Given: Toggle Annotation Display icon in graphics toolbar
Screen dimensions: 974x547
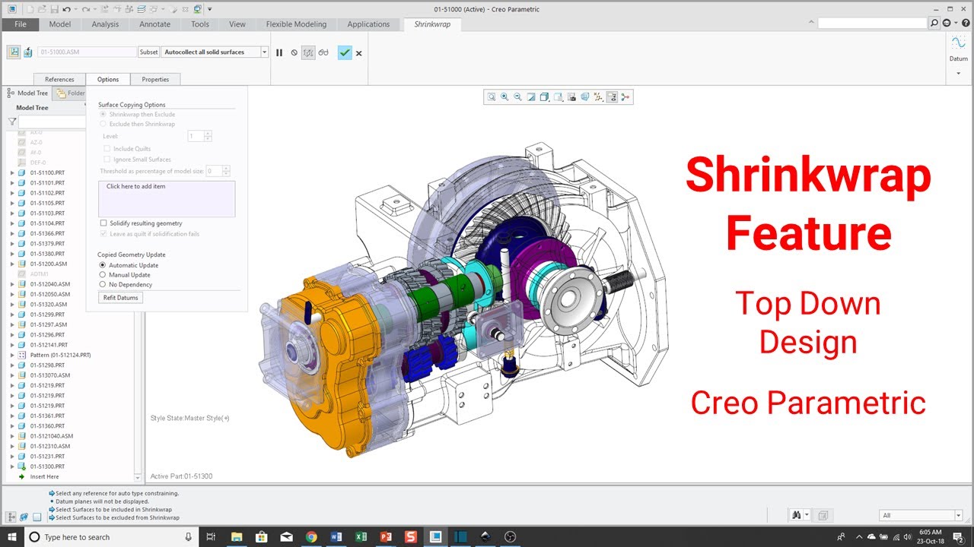Looking at the screenshot, I should pyautogui.click(x=612, y=96).
